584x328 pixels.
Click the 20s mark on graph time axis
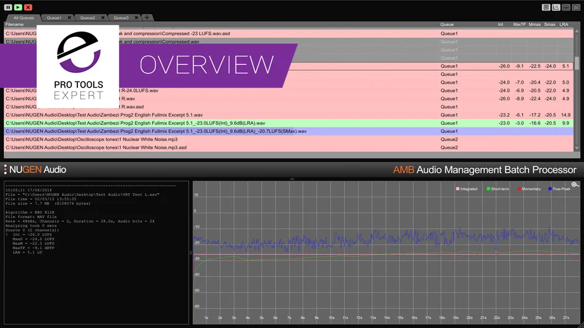click(469, 318)
